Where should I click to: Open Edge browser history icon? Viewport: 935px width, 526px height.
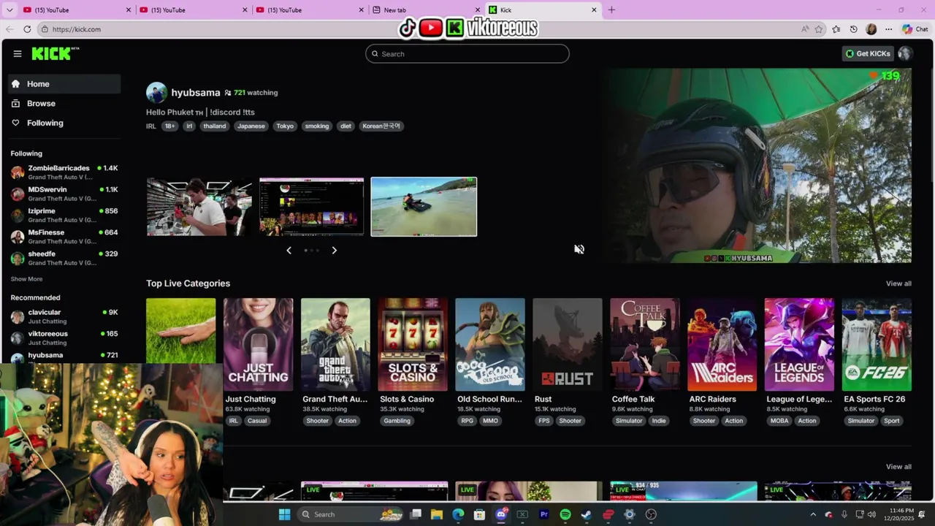tap(853, 29)
